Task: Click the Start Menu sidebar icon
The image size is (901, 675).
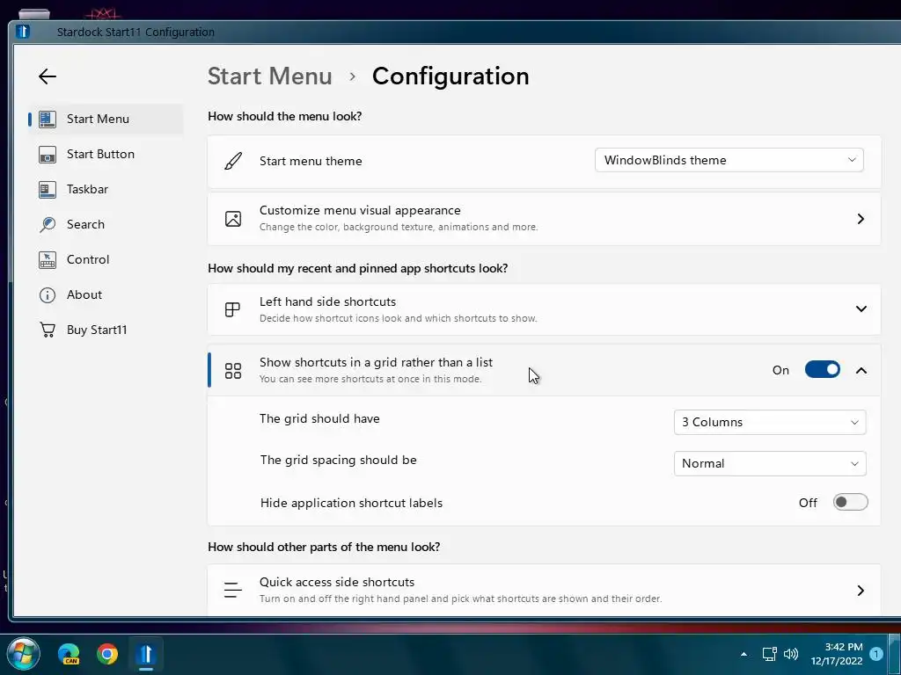Action: (x=48, y=119)
